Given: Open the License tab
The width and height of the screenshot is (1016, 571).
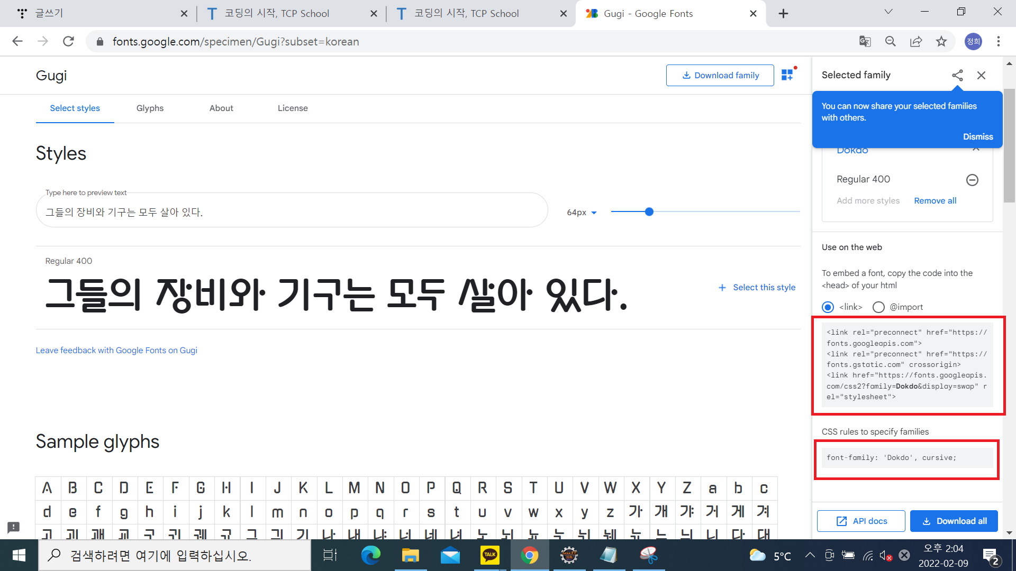Looking at the screenshot, I should point(293,108).
